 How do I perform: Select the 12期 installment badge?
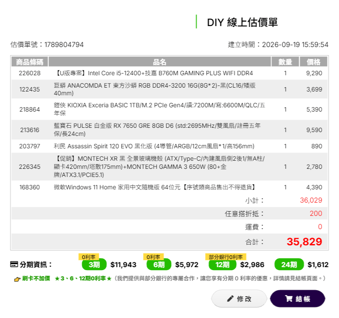tap(222, 265)
